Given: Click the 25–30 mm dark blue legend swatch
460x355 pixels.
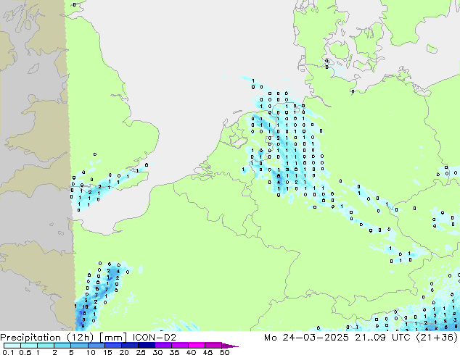Looking at the screenshot, I should [146, 346].
